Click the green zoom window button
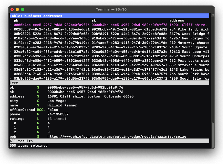 [x=23, y=9]
